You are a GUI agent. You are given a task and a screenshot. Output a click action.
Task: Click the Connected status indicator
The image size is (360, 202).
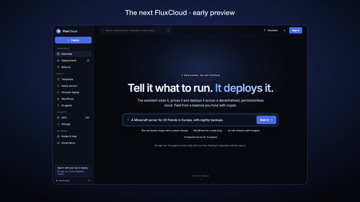click(x=62, y=181)
